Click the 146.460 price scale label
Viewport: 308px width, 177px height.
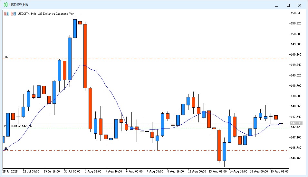(296, 158)
